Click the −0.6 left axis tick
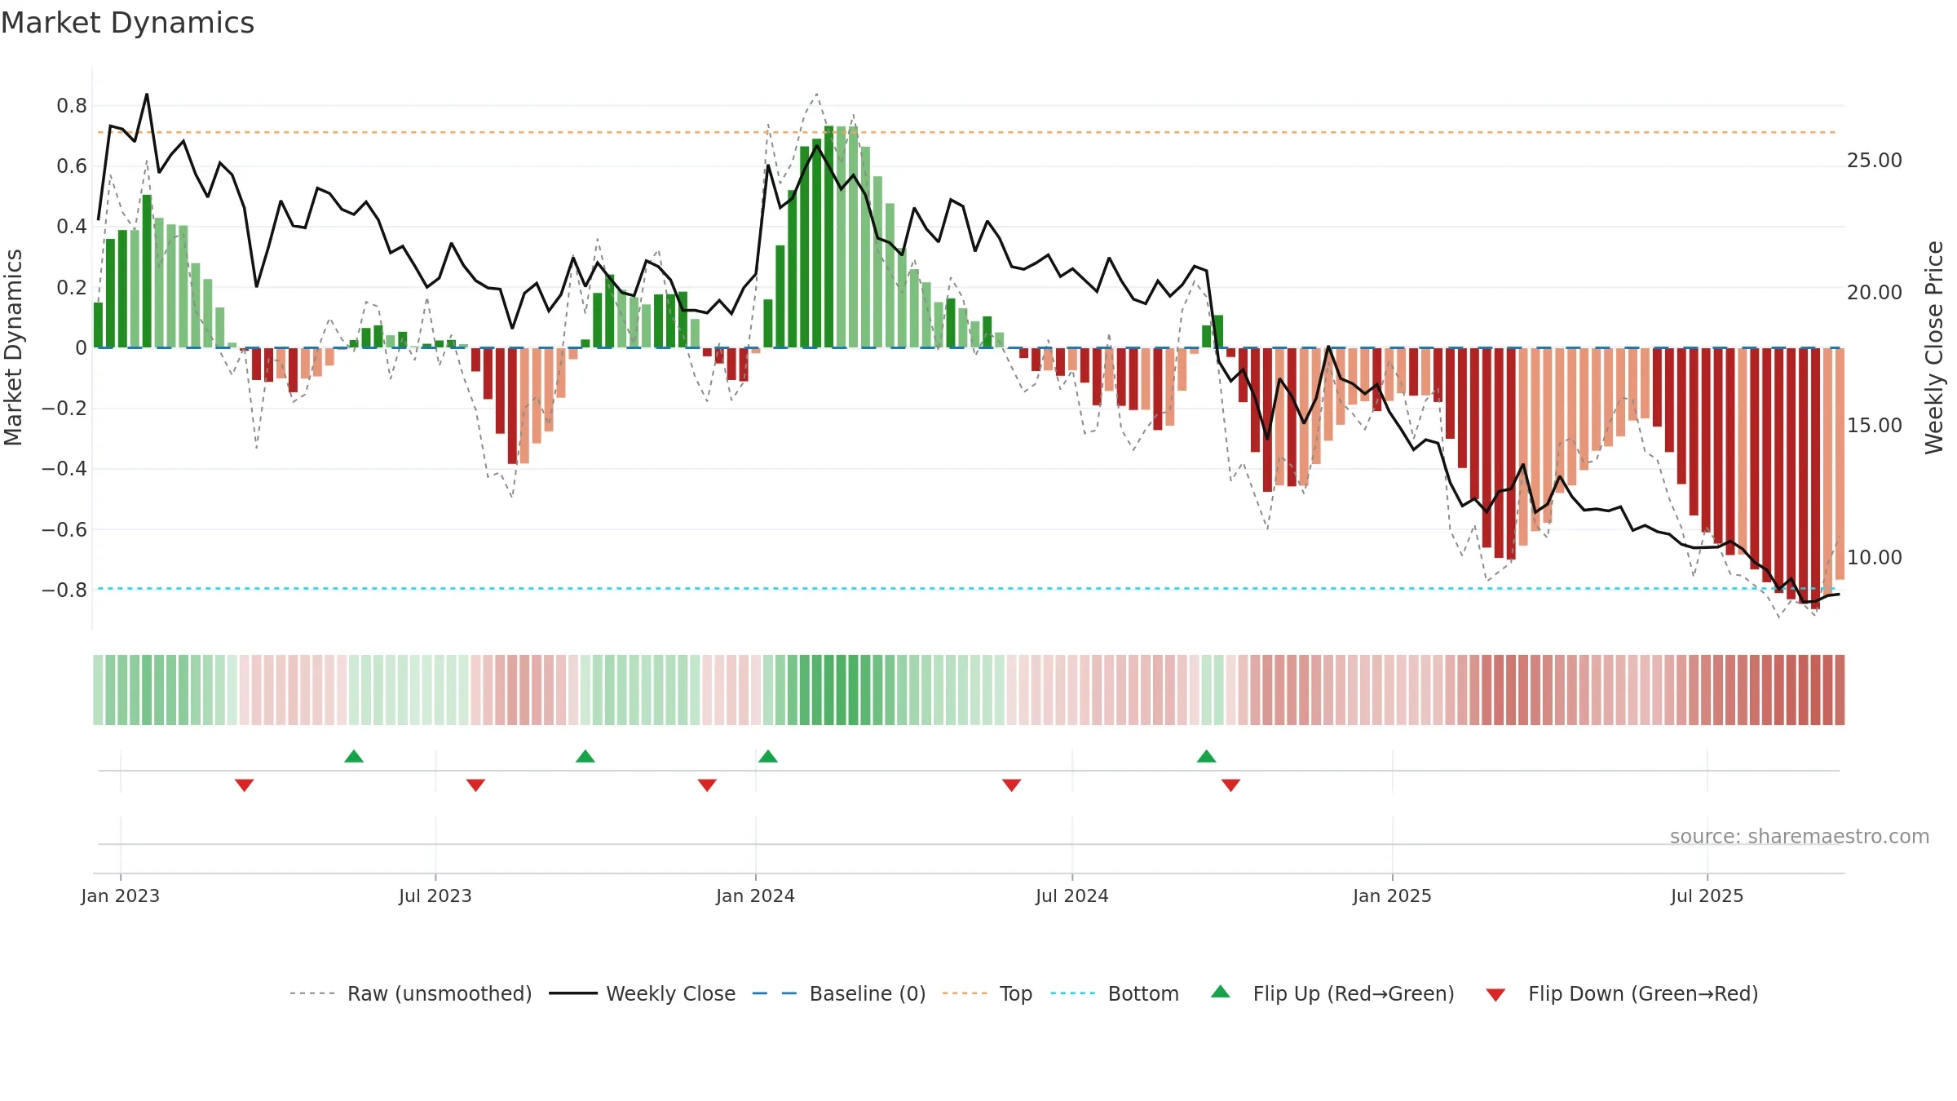Viewport: 1957px width, 1101px height. click(64, 530)
